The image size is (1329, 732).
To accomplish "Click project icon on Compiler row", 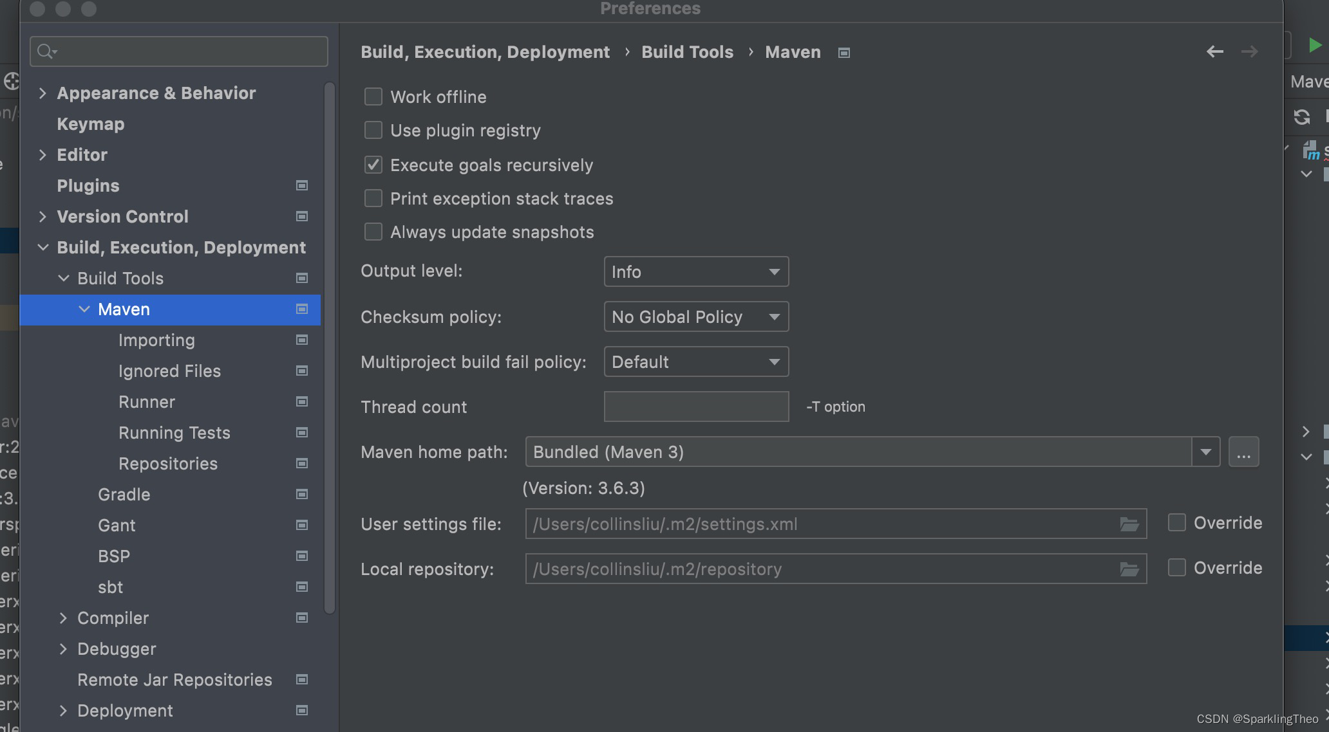I will 301,618.
